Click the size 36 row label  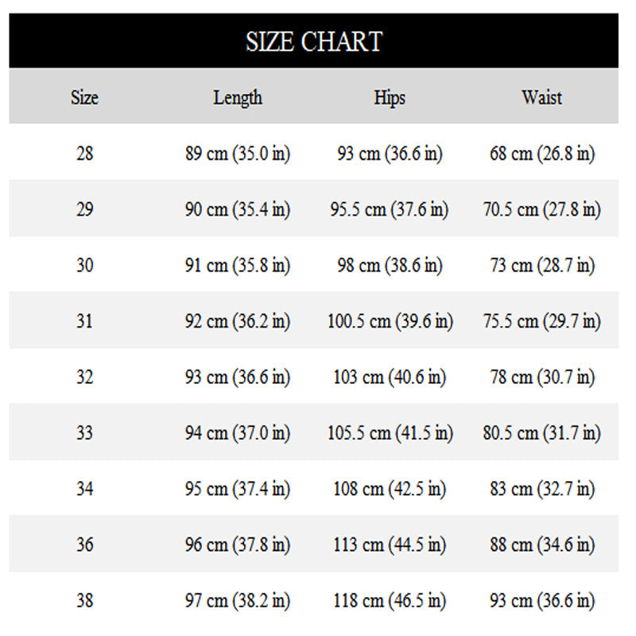tap(84, 545)
